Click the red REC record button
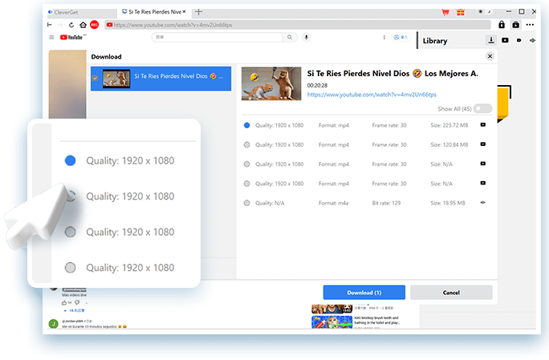Image resolution: width=549 pixels, height=360 pixels. [x=94, y=25]
